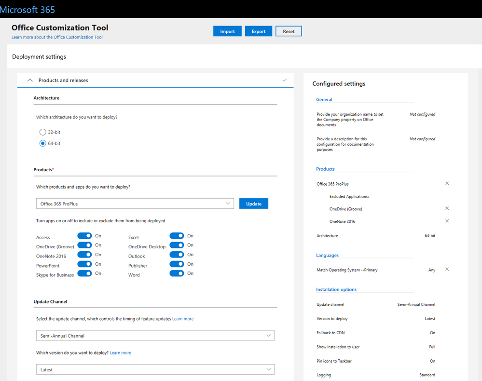Remove OneDrive (Groove) exclusion with its X
This screenshot has height=381, width=482.
tap(447, 208)
